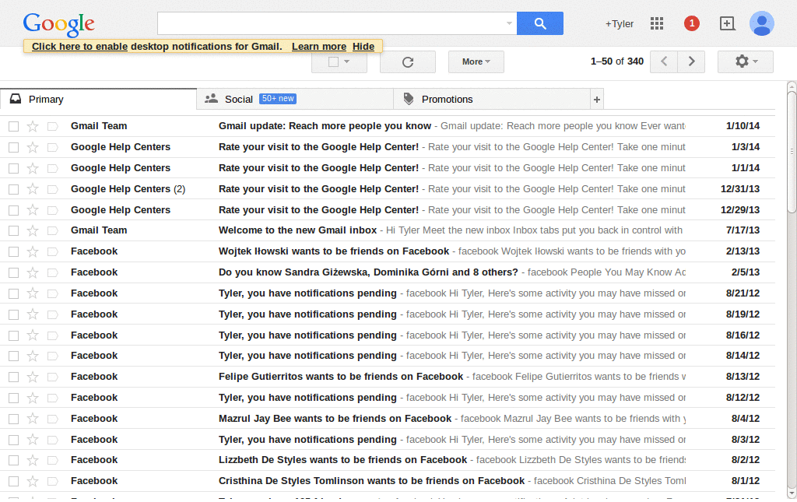The width and height of the screenshot is (797, 502).
Task: Open the Google apps grid
Action: [x=657, y=23]
